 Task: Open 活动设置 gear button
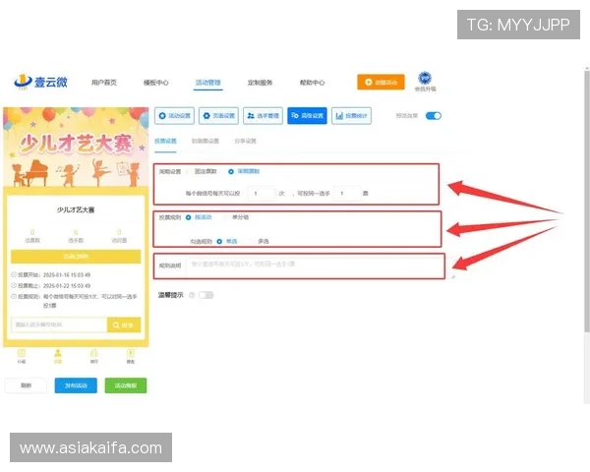pyautogui.click(x=174, y=116)
